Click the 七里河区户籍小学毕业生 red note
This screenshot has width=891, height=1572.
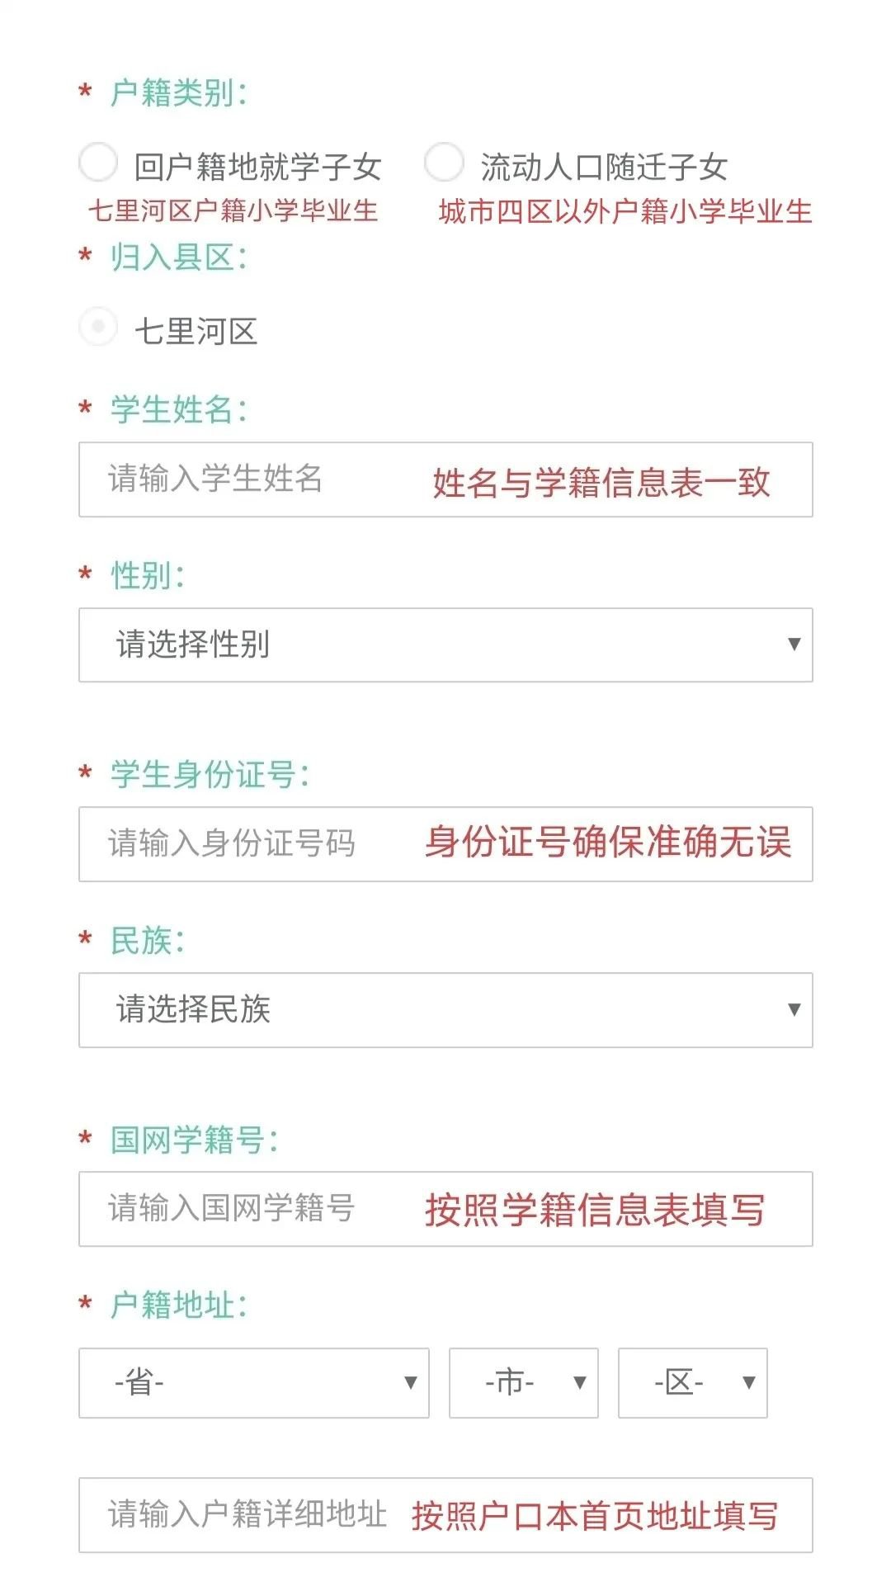[233, 211]
